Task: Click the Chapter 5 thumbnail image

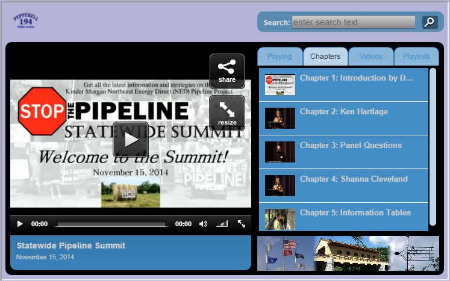Action: pos(280,220)
